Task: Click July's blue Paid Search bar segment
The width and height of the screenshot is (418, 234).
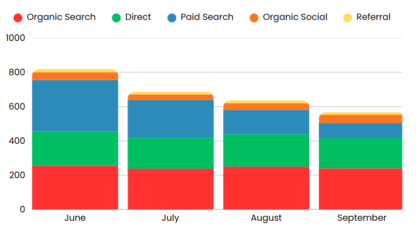Action: point(171,119)
